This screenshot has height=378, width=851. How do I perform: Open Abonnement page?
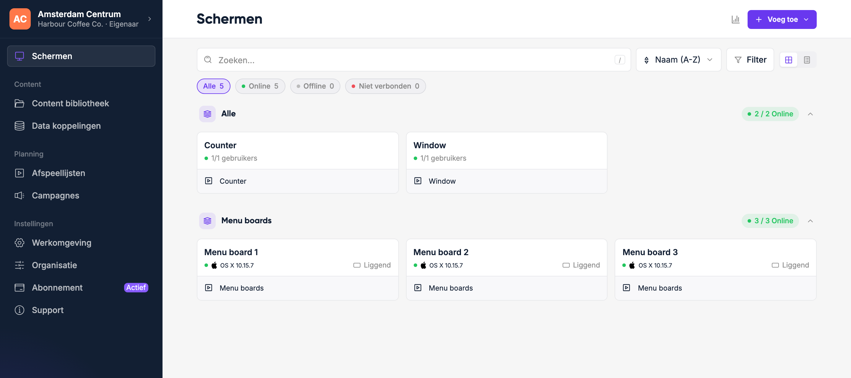pyautogui.click(x=81, y=288)
